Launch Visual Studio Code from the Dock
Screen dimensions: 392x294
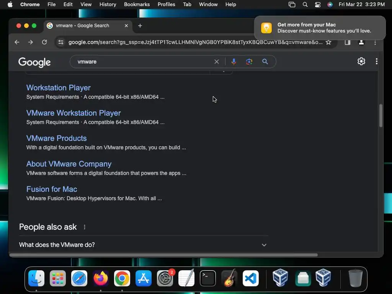(251, 278)
